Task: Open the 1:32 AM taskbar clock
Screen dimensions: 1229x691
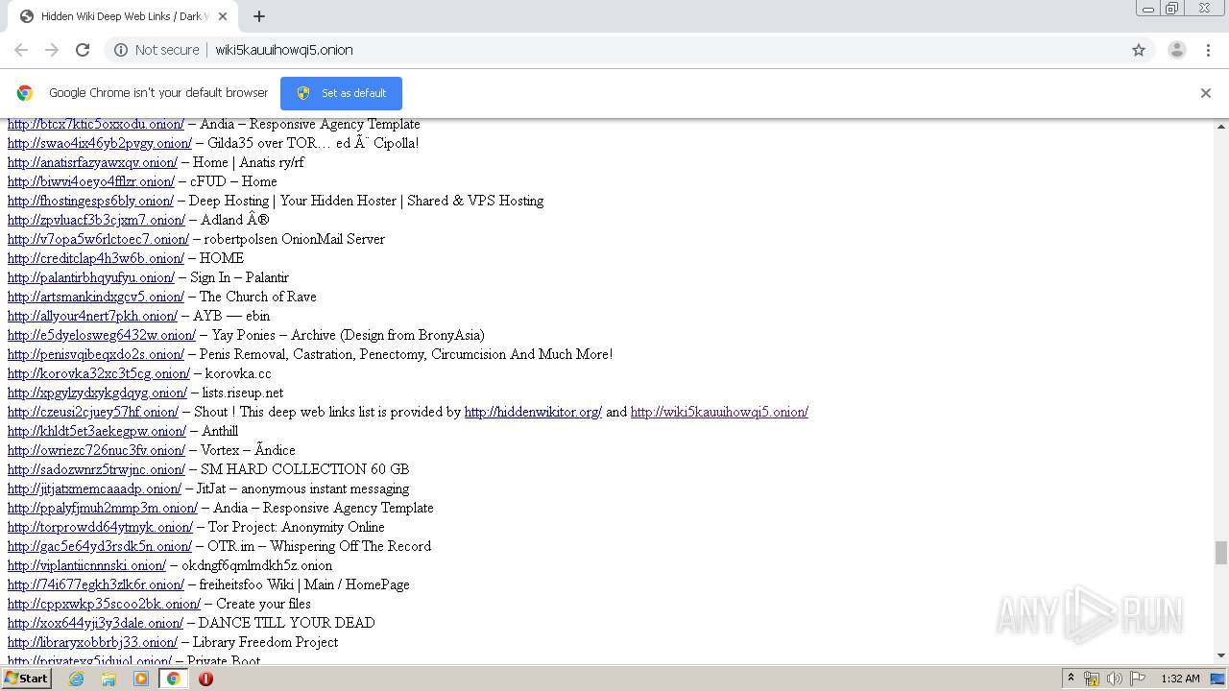Action: (x=1180, y=679)
